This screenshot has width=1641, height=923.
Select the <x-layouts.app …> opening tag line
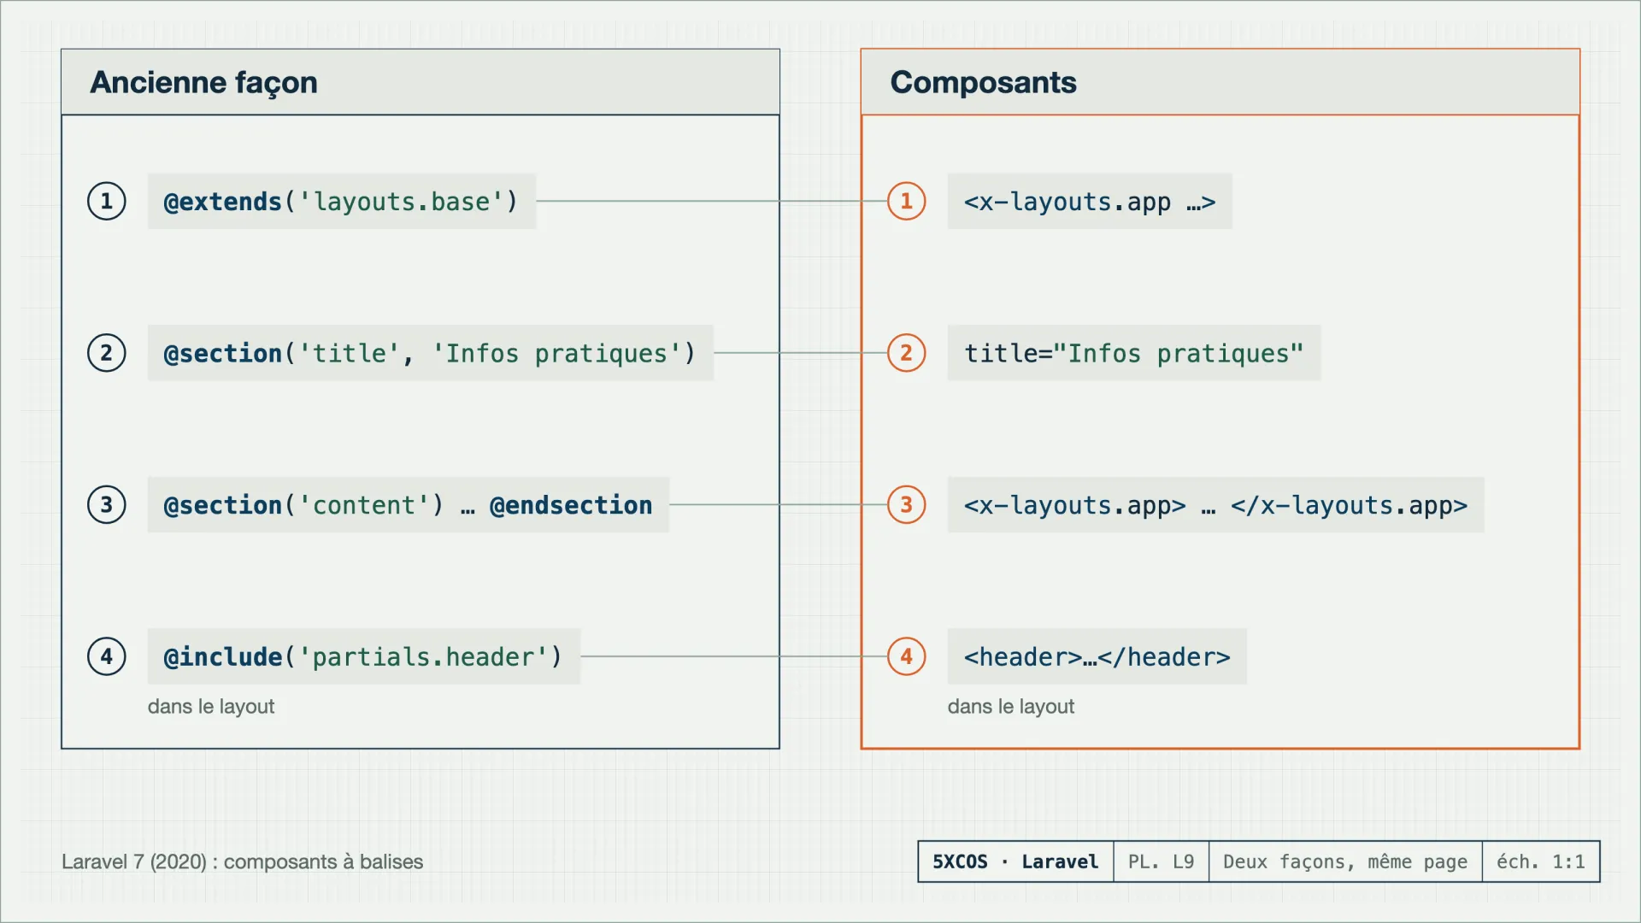click(1090, 202)
